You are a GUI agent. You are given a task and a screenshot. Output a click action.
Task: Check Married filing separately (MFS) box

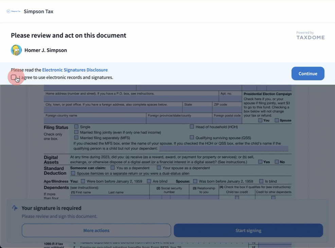click(76, 138)
